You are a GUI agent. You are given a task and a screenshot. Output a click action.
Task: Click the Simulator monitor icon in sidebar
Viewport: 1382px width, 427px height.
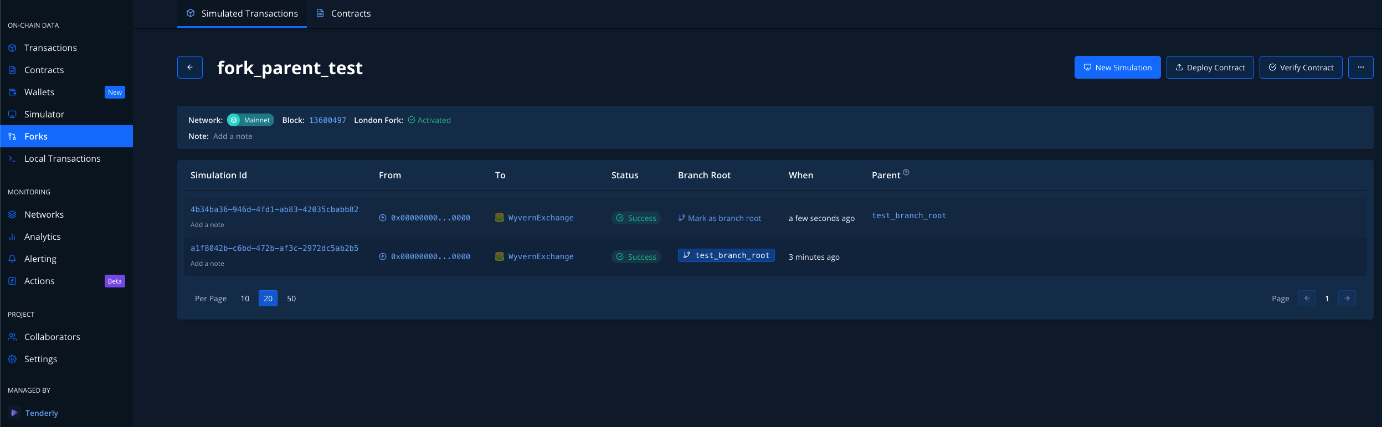(12, 114)
